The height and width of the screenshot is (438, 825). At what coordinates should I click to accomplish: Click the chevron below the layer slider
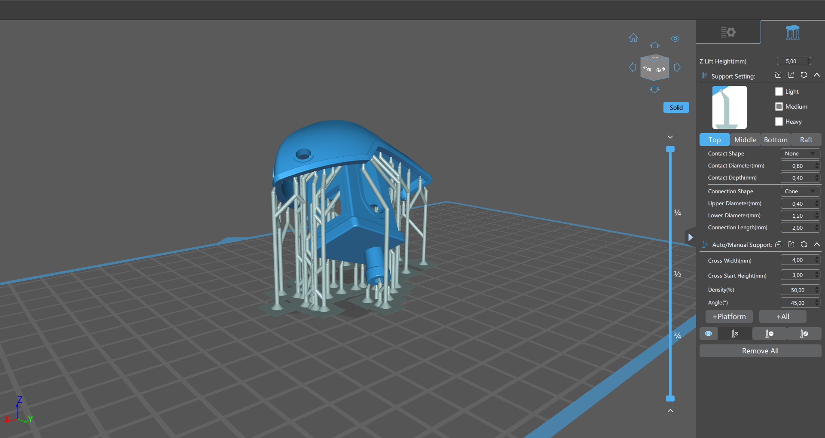[x=670, y=411]
